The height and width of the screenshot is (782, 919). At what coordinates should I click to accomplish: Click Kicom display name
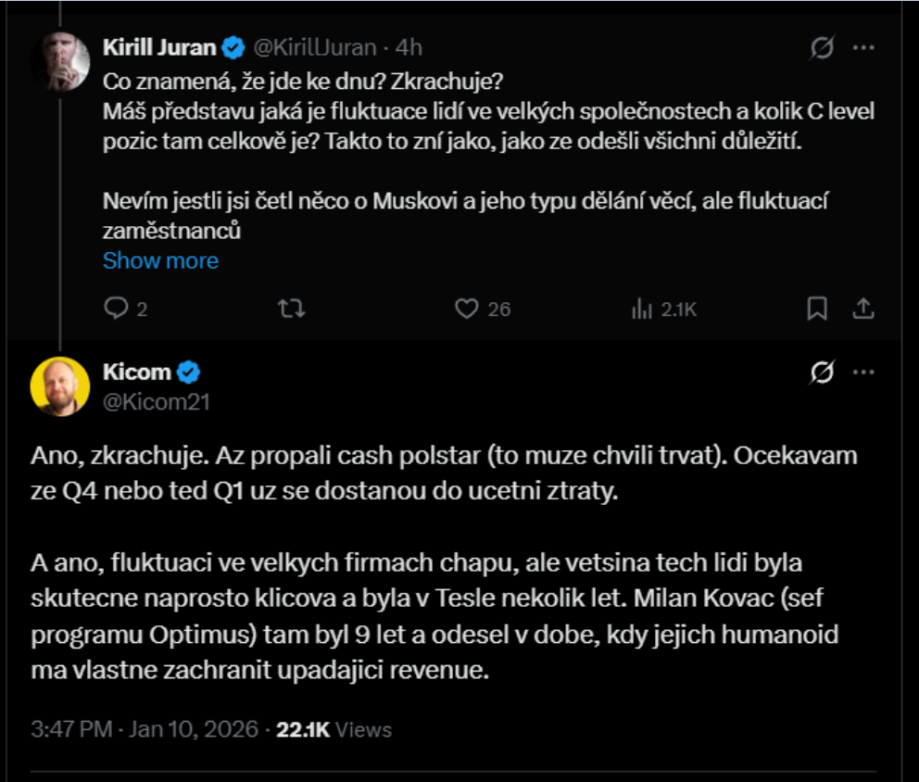136,372
